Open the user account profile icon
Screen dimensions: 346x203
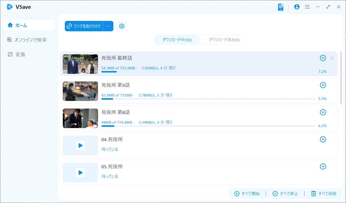pos(297,7)
